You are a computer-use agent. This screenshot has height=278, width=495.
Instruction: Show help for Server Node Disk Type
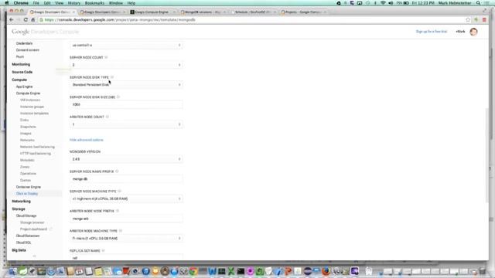[x=111, y=77]
